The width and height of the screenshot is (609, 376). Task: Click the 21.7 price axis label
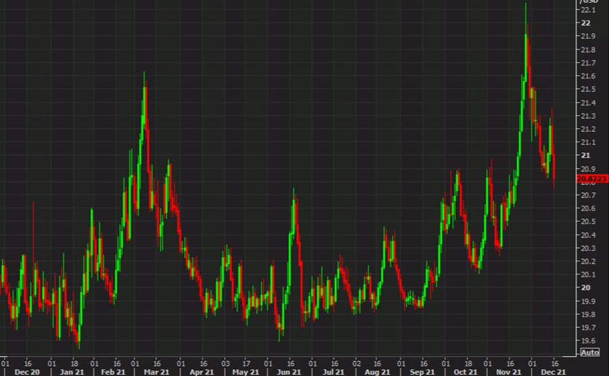pos(588,63)
